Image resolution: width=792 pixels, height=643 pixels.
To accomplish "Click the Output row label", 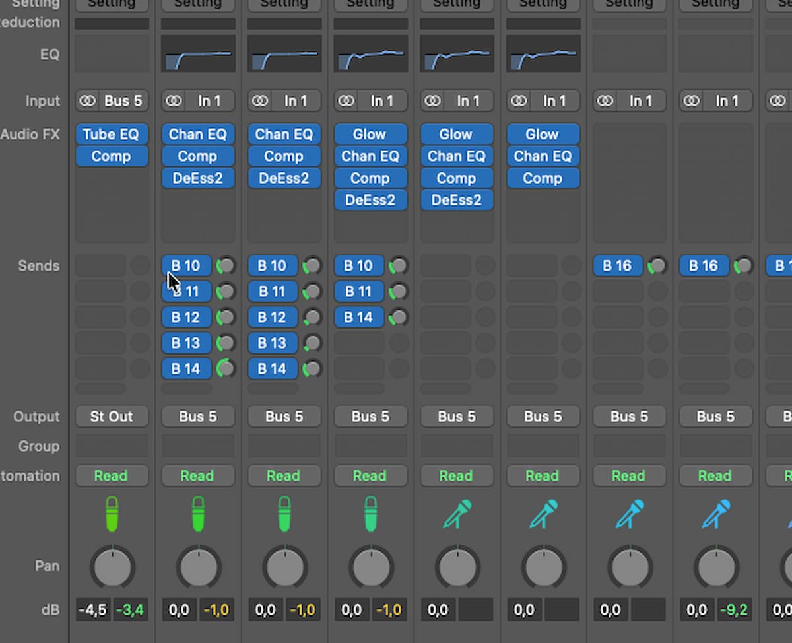I will click(x=37, y=417).
